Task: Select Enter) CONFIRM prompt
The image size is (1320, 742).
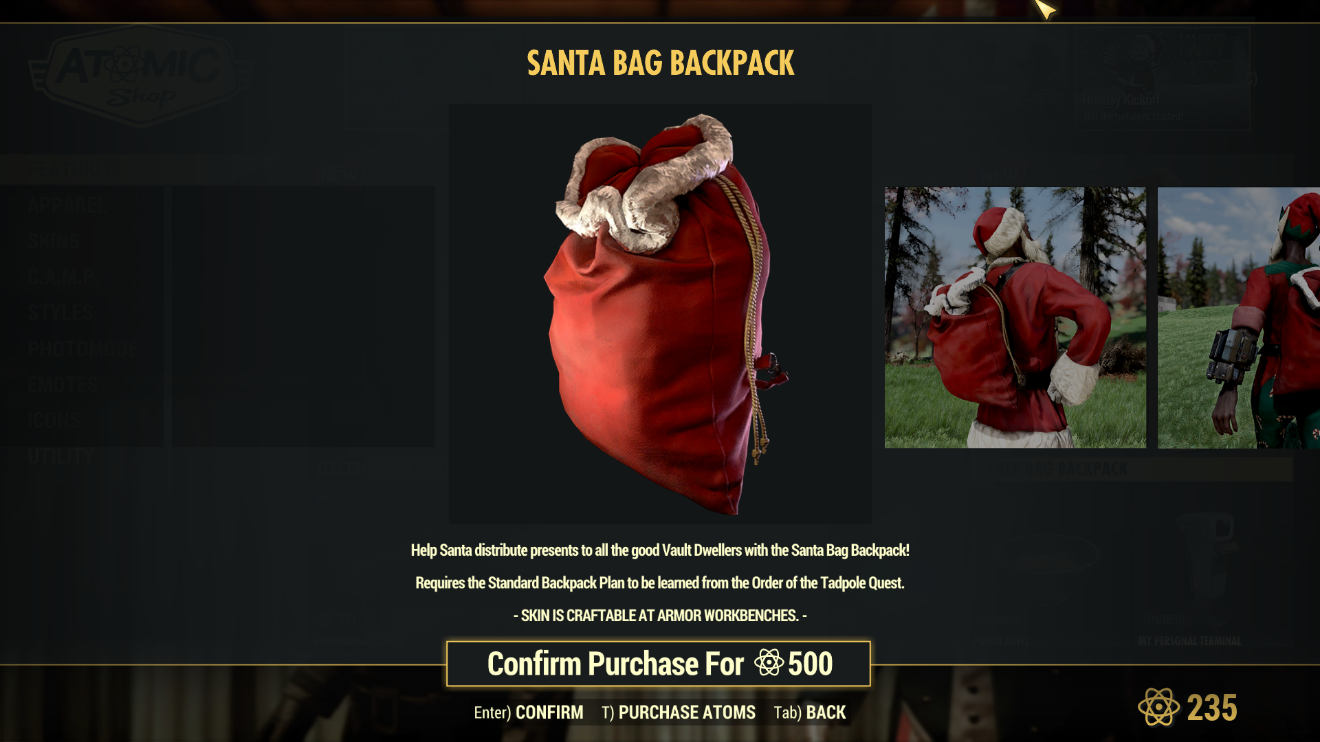Action: coord(529,712)
